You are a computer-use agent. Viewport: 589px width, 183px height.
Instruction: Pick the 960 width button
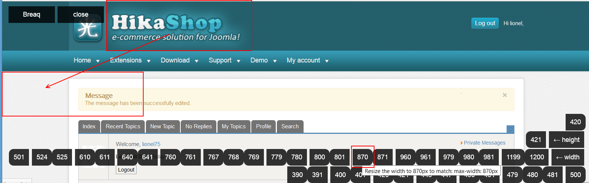tap(406, 157)
